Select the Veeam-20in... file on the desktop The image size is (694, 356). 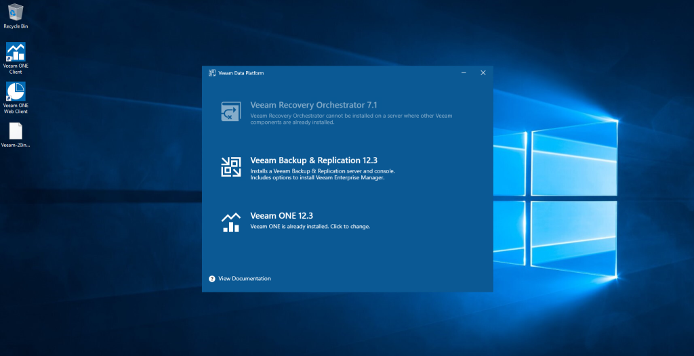pos(16,135)
